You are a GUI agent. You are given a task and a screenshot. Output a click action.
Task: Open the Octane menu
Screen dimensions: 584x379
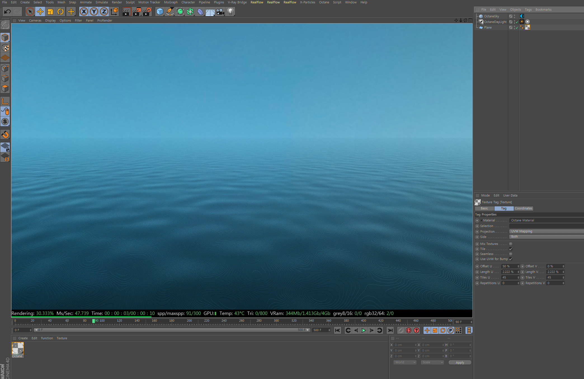(324, 2)
